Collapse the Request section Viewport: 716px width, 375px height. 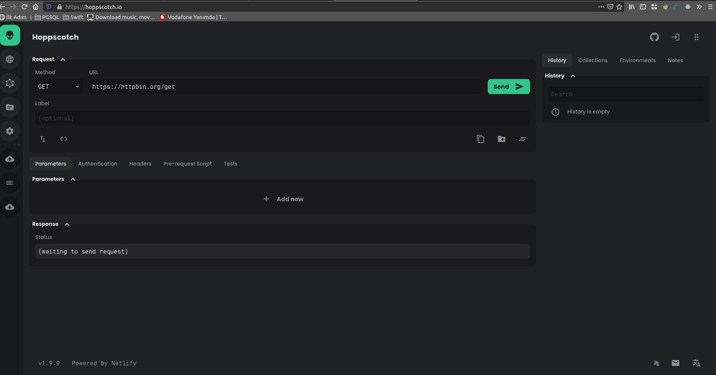click(63, 59)
